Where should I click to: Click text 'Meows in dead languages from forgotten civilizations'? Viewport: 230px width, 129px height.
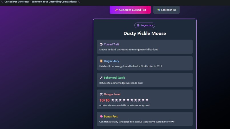[x=128, y=50]
